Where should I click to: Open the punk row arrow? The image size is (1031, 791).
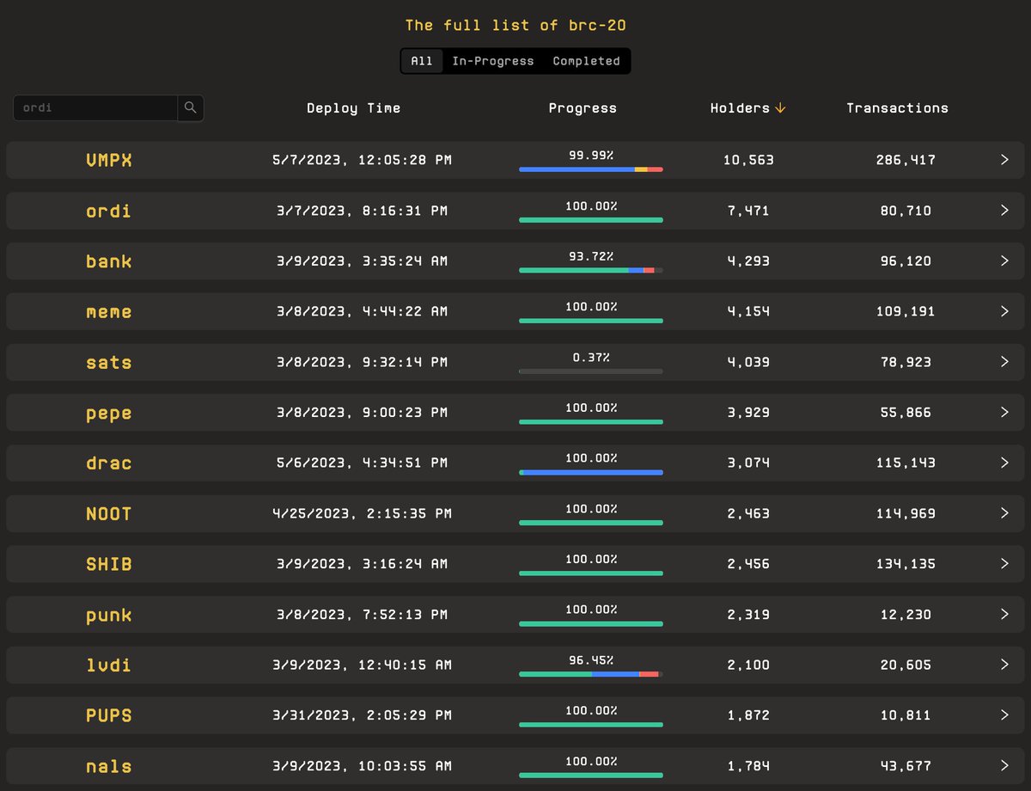coord(1004,614)
